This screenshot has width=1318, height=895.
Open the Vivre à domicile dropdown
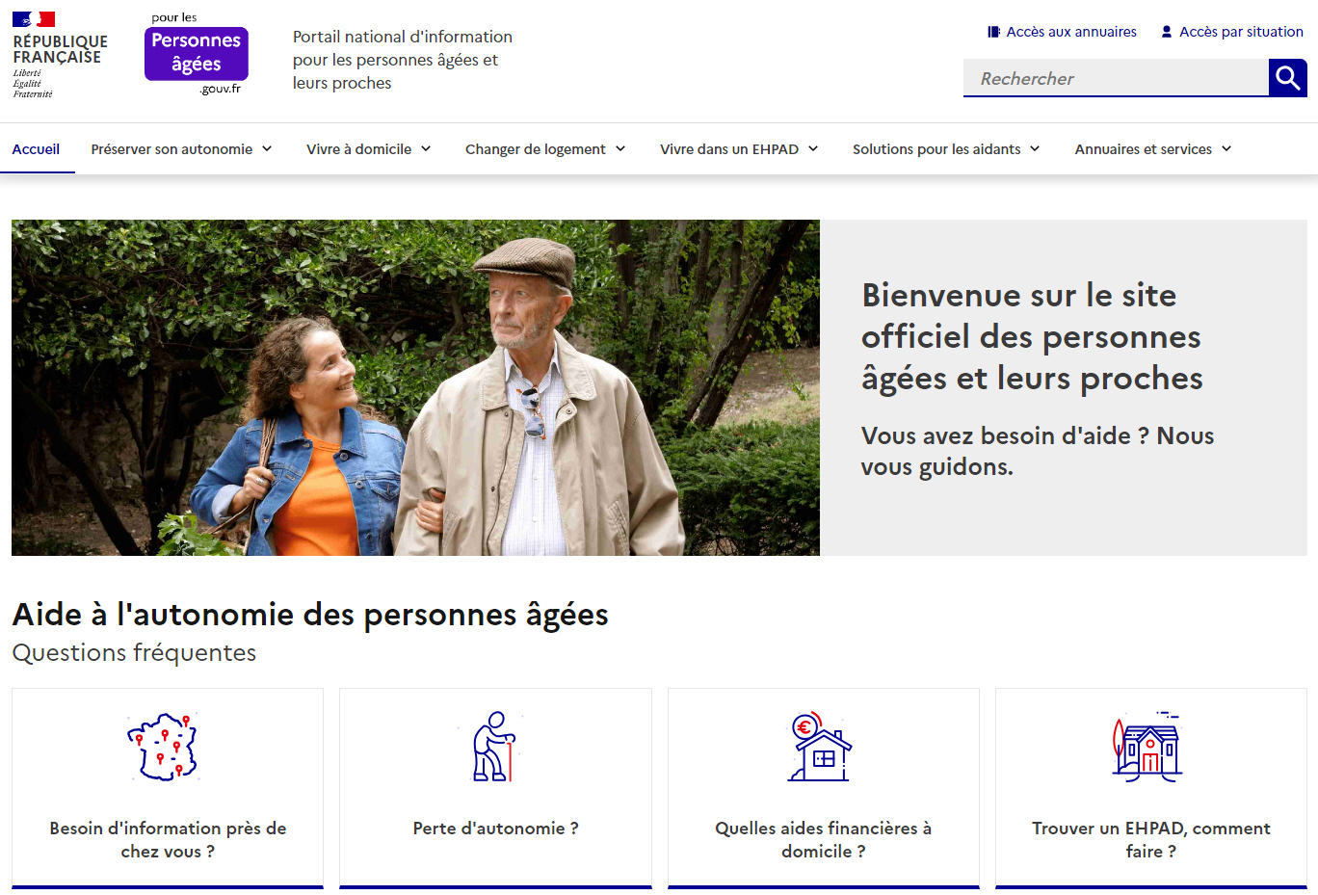[368, 149]
